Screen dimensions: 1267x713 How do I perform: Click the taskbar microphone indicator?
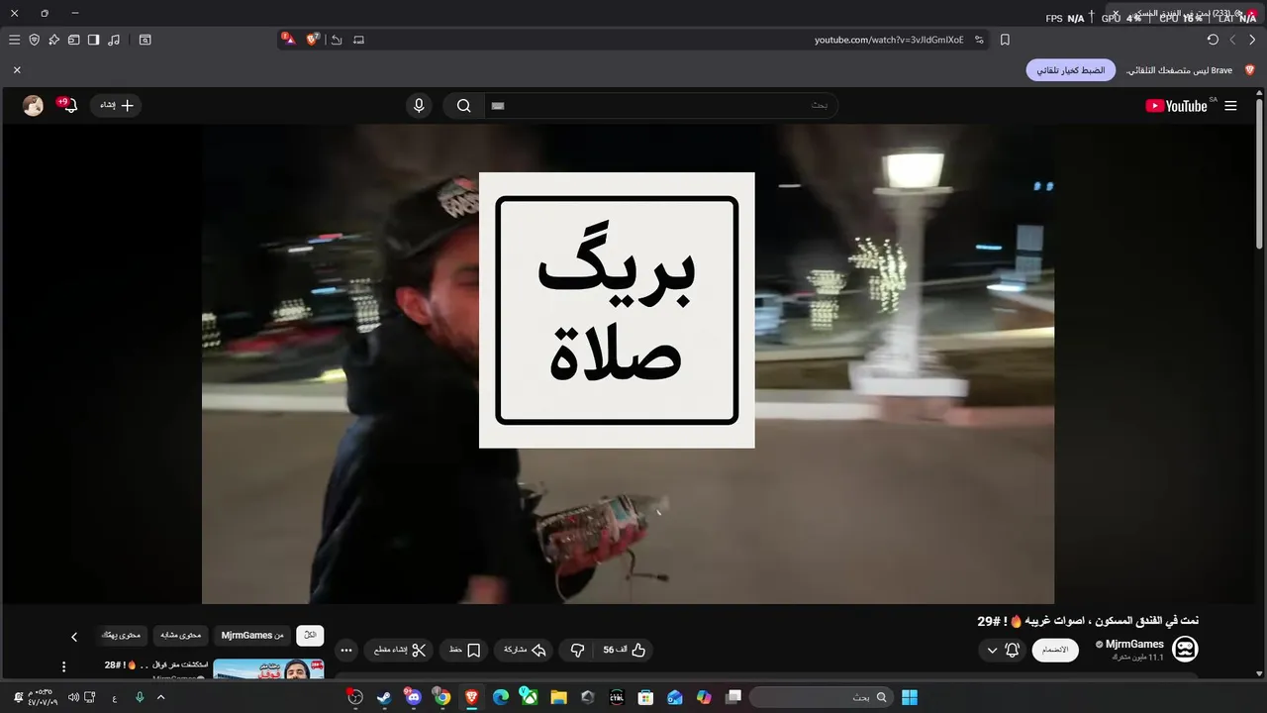[140, 697]
